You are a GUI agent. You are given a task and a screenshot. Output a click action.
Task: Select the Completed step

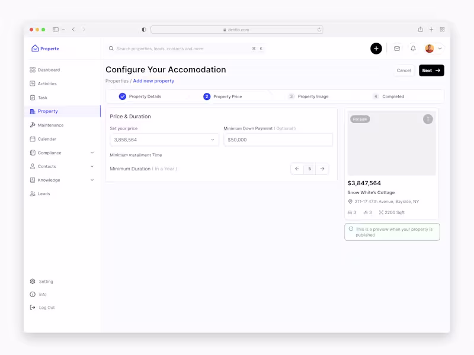point(389,96)
